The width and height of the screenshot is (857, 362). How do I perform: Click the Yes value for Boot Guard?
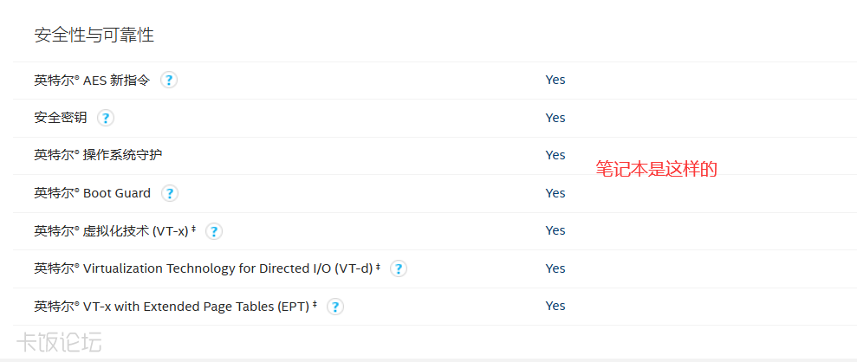pyautogui.click(x=555, y=193)
